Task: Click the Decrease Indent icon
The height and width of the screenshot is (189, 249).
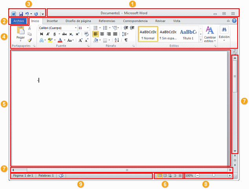Action: tap(126, 28)
